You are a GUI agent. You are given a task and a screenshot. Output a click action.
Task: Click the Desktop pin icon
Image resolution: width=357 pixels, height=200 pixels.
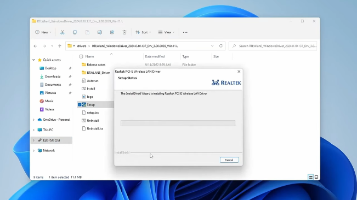click(70, 68)
